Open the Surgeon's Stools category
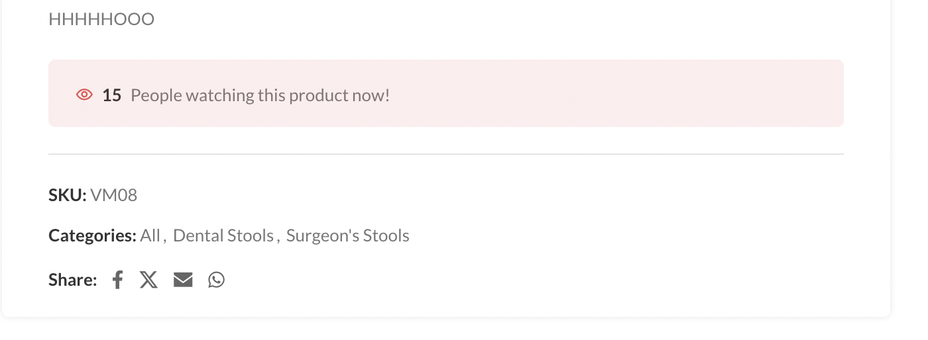The image size is (928, 340). pyautogui.click(x=347, y=235)
